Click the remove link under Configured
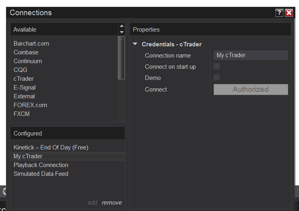This screenshot has height=211, width=299. 112,203
